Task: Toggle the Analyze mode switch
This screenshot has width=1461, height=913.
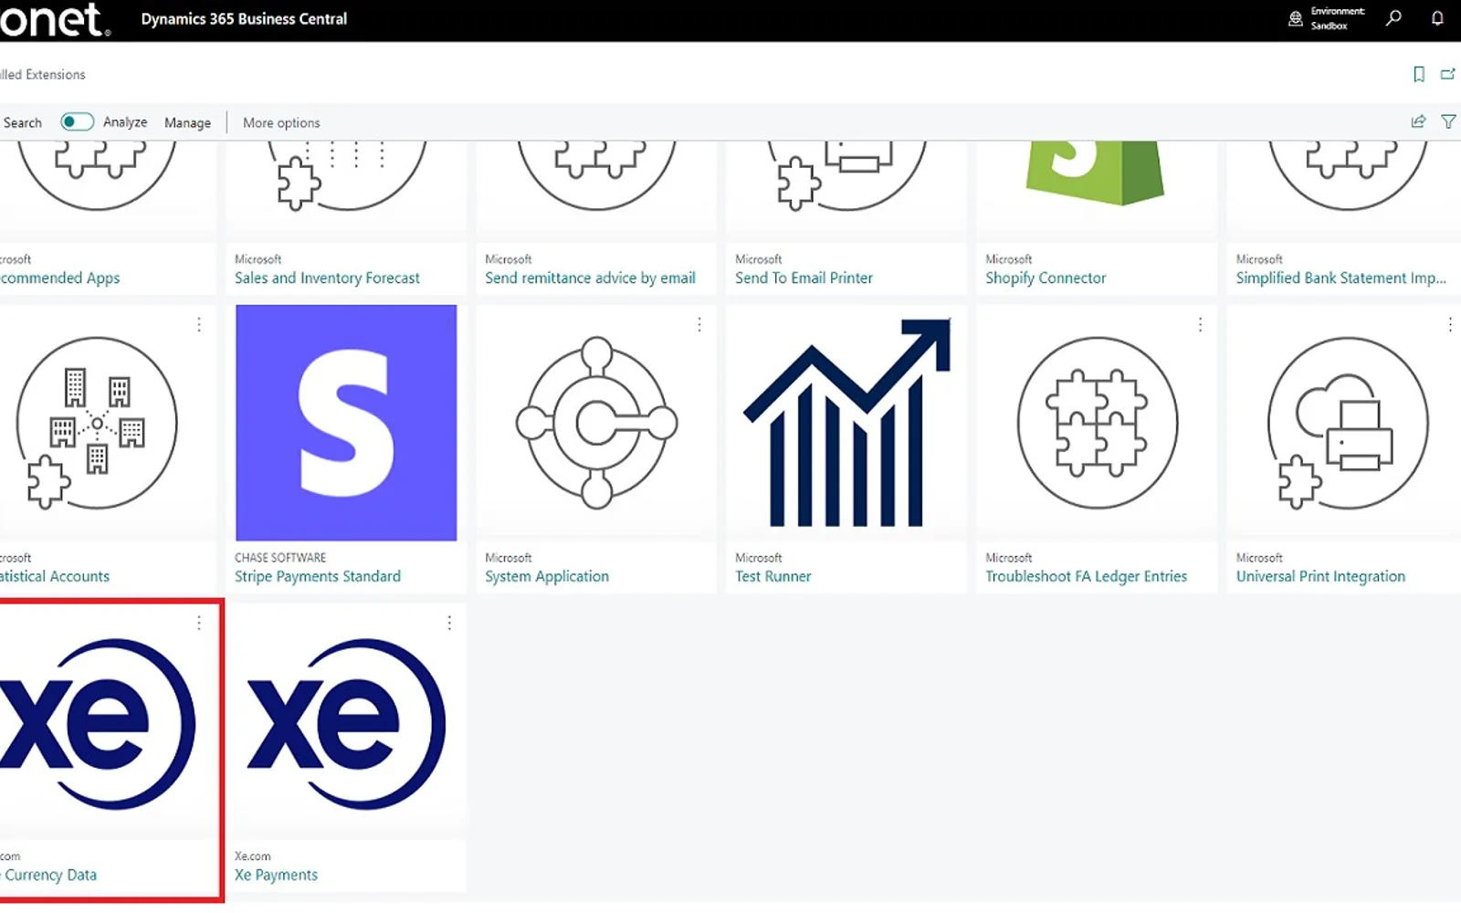Action: pyautogui.click(x=77, y=121)
